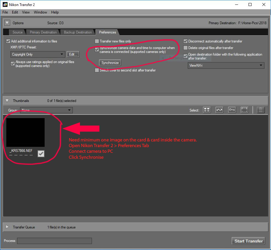This screenshot has width=271, height=250.
Task: Click the Synchronize button
Action: (x=110, y=63)
